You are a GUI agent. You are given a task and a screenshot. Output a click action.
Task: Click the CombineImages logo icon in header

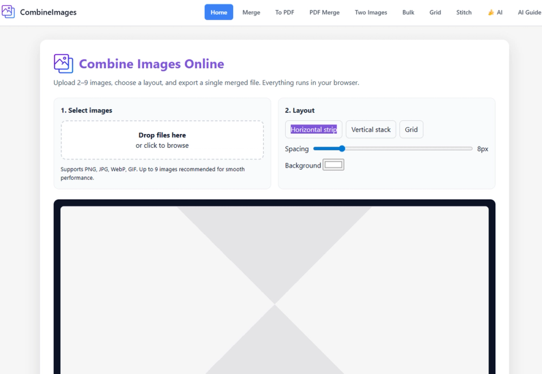pos(8,12)
